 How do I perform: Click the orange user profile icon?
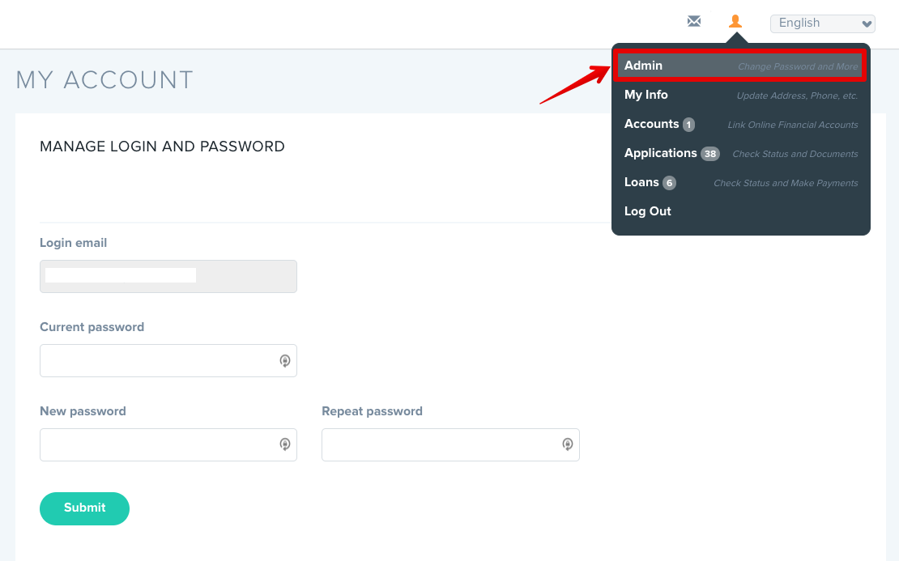(735, 22)
